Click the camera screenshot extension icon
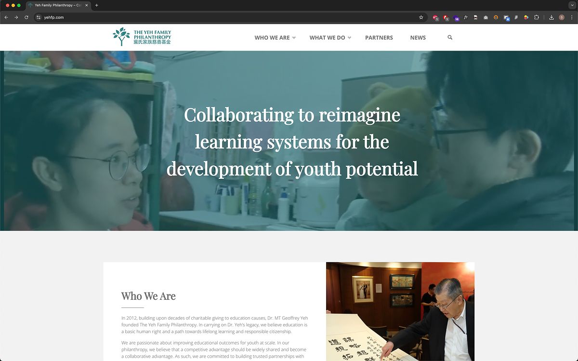Viewport: 578px width, 361px height. (x=486, y=17)
